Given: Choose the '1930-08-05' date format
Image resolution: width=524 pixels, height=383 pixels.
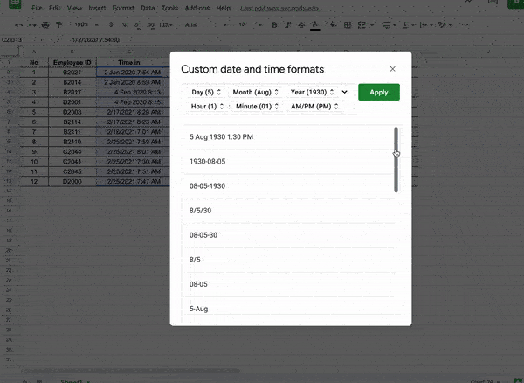Looking at the screenshot, I should [x=208, y=162].
